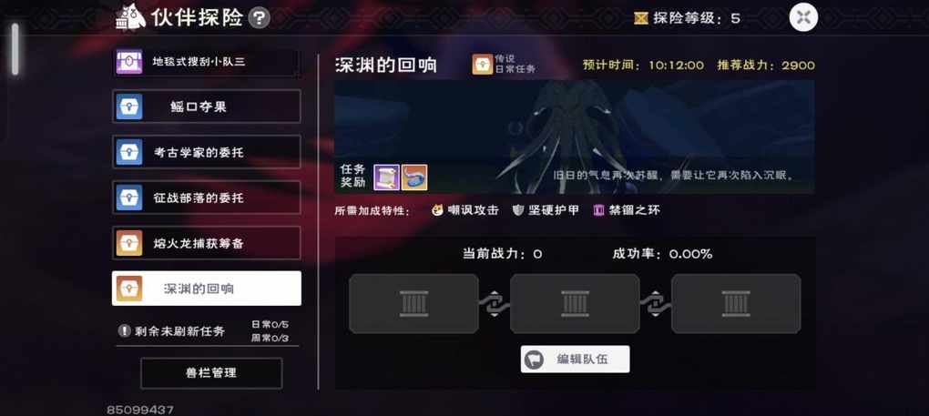Click the middle empty companion cage slot
The height and width of the screenshot is (416, 929).
575,303
